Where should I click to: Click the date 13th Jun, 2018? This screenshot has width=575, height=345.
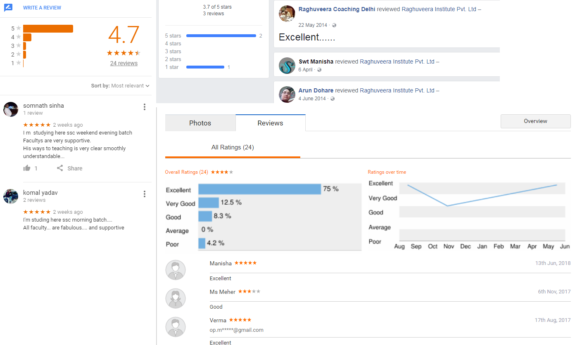(553, 263)
